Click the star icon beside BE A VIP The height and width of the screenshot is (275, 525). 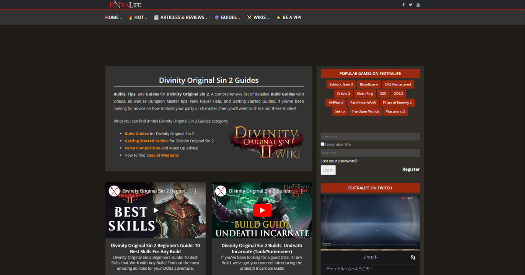(278, 17)
